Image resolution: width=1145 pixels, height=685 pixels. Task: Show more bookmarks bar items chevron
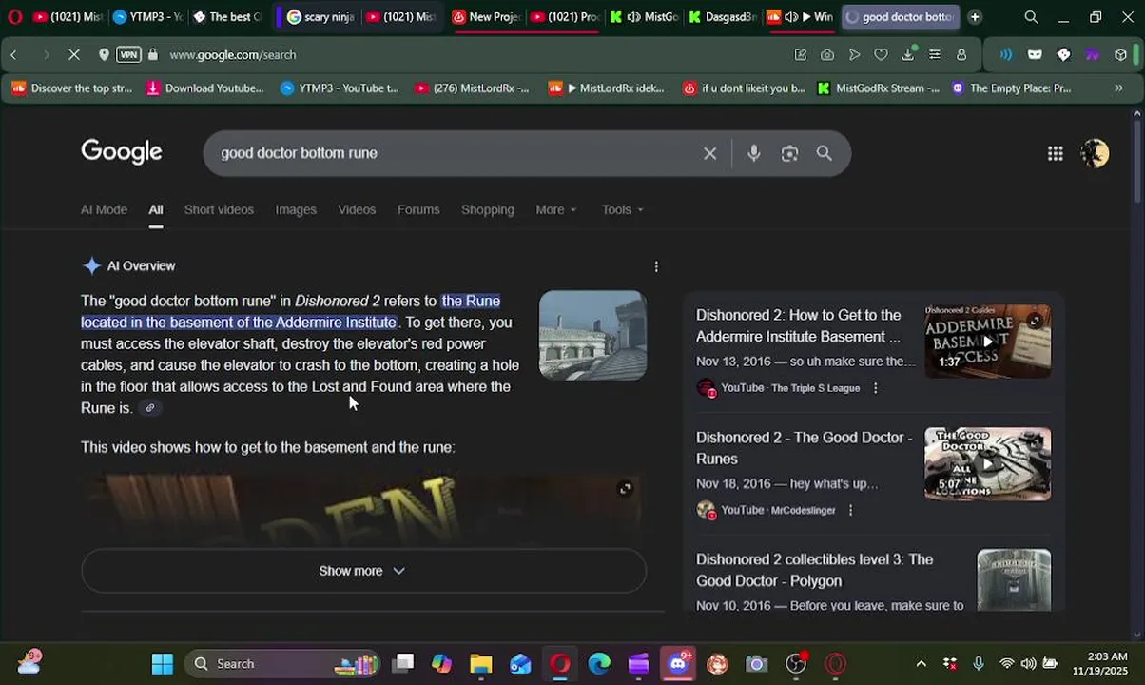point(1118,88)
